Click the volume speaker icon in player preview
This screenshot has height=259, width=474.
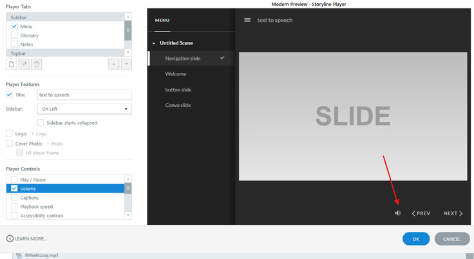click(x=398, y=213)
